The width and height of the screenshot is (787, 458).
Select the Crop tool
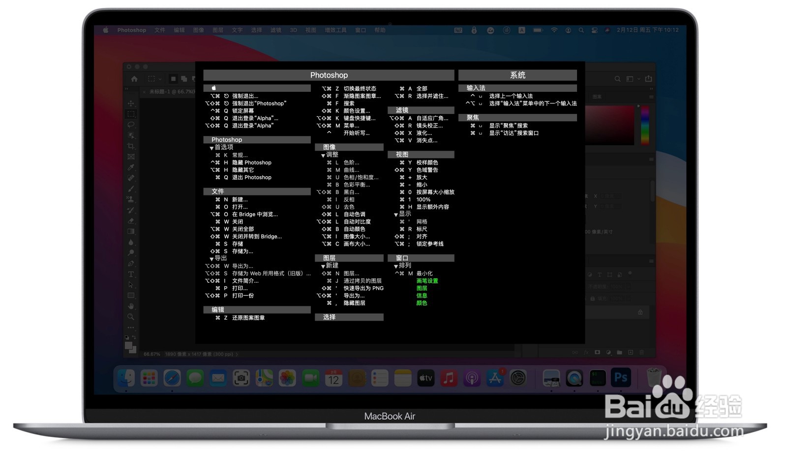131,146
